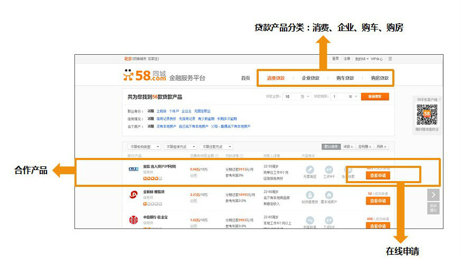
Task: Click the 登录 link
Action: point(336,59)
